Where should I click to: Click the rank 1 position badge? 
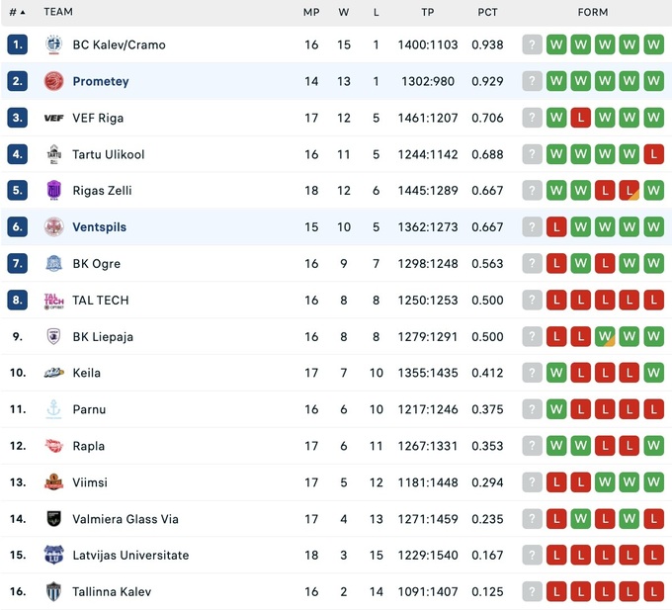tap(17, 44)
